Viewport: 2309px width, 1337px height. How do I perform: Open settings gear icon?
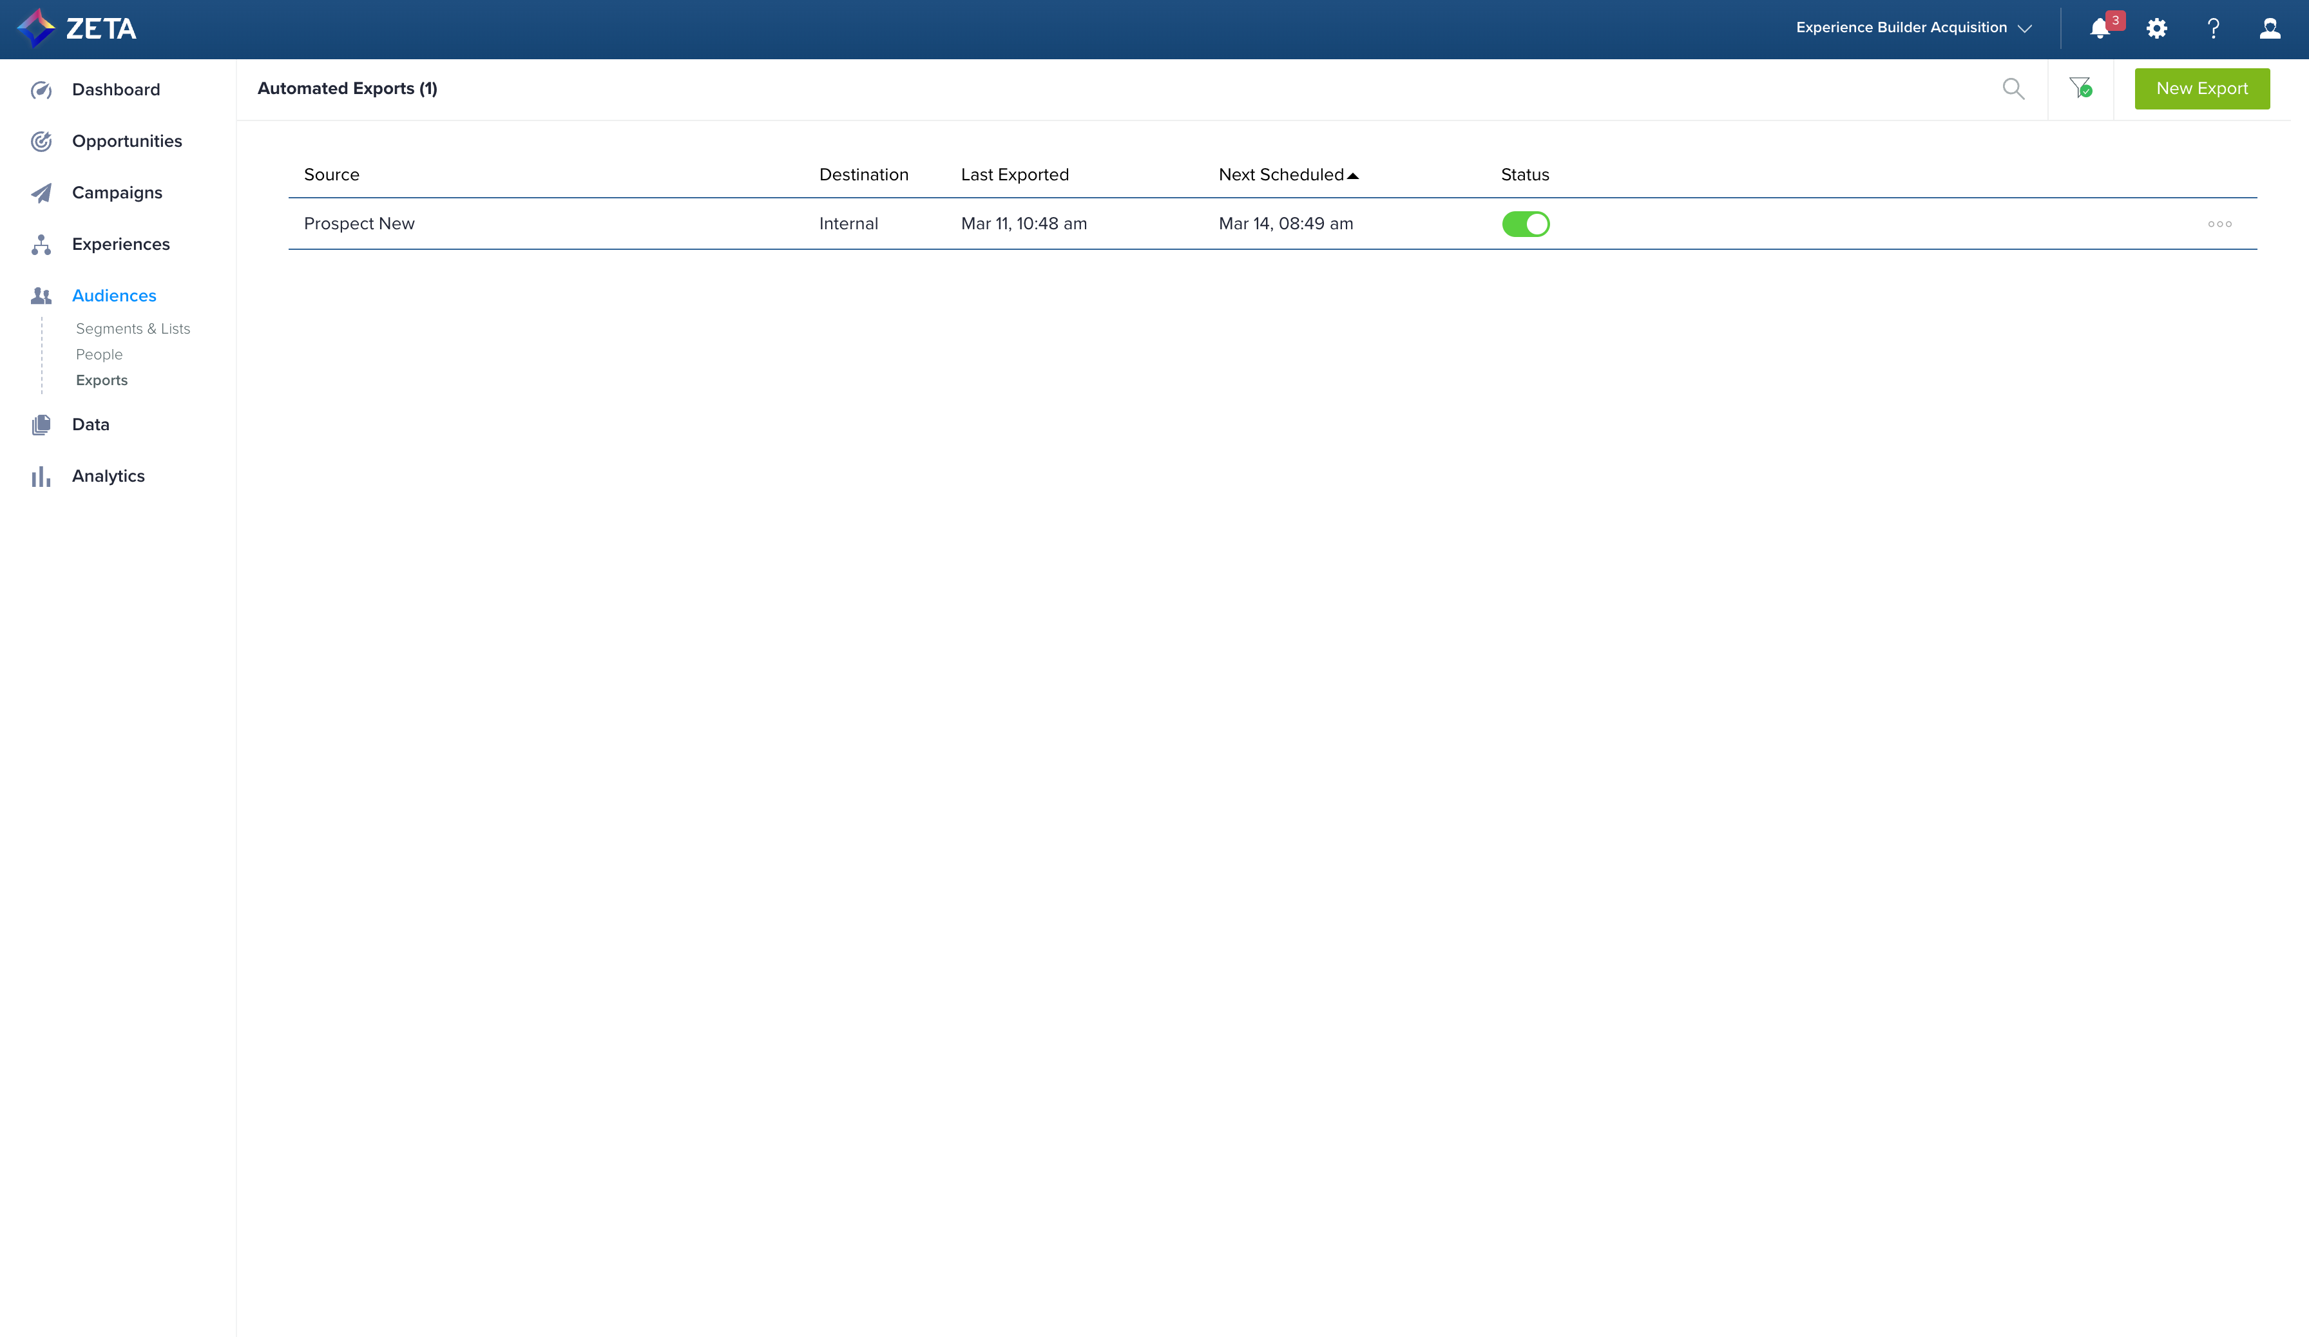(2157, 28)
